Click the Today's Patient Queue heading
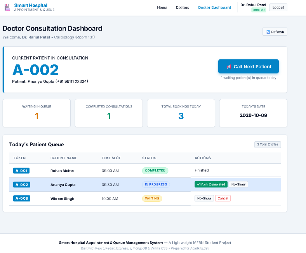Image resolution: width=306 pixels, height=253 pixels. pos(37,144)
